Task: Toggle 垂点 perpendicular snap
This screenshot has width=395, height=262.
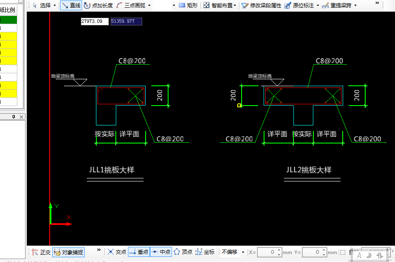Action: pyautogui.click(x=139, y=252)
